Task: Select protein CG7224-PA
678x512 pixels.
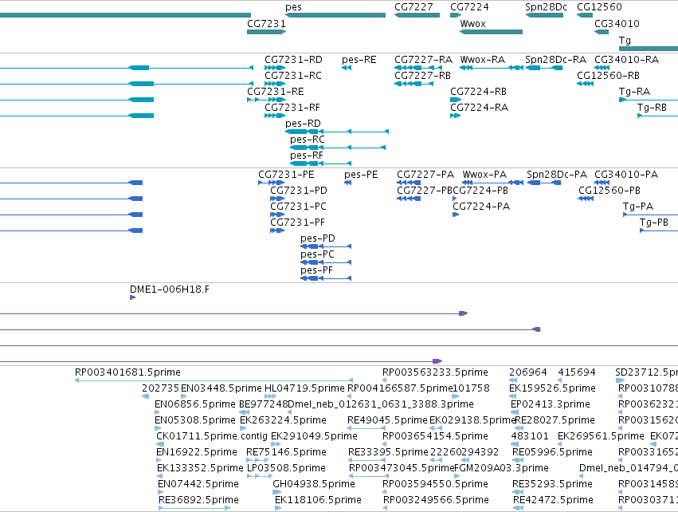Action: 456,215
